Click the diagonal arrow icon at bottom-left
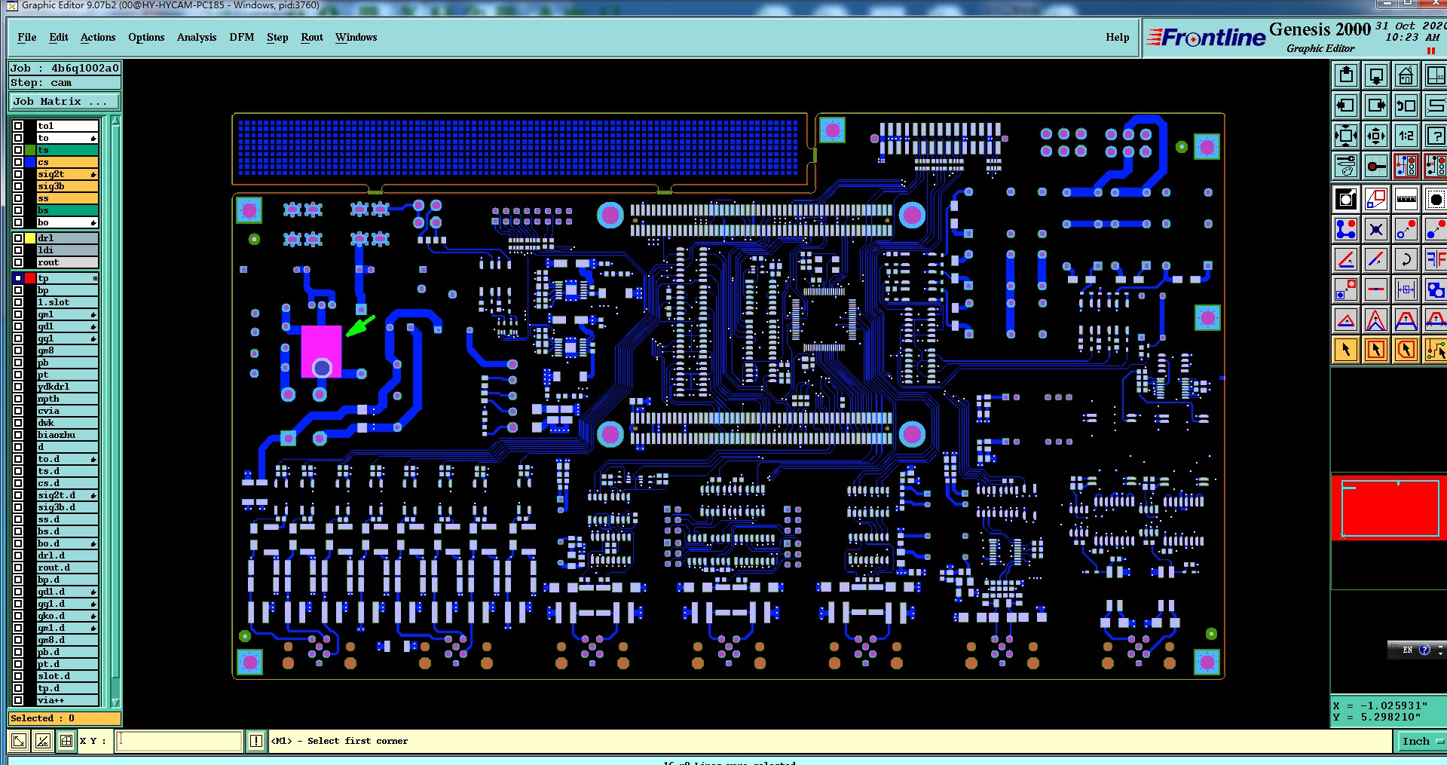The height and width of the screenshot is (765, 1447). (x=20, y=741)
